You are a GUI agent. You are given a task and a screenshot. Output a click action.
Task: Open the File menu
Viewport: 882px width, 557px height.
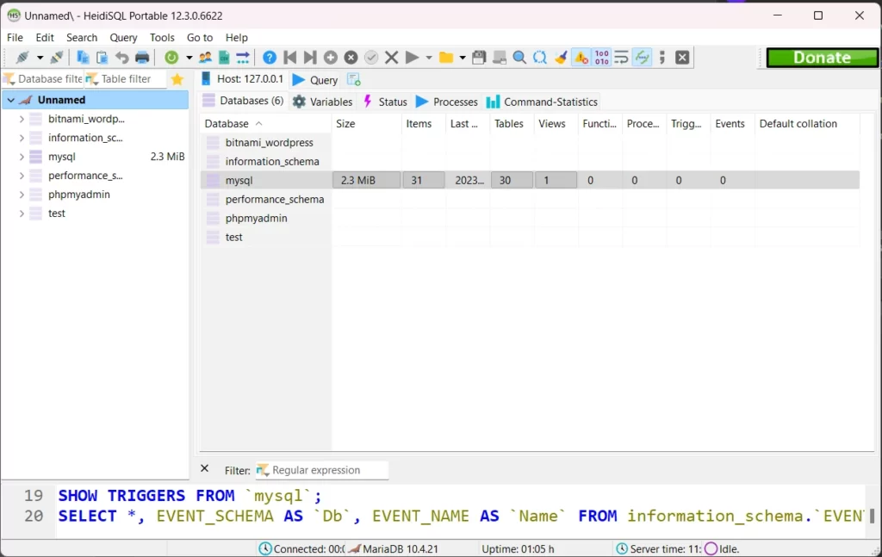tap(15, 38)
